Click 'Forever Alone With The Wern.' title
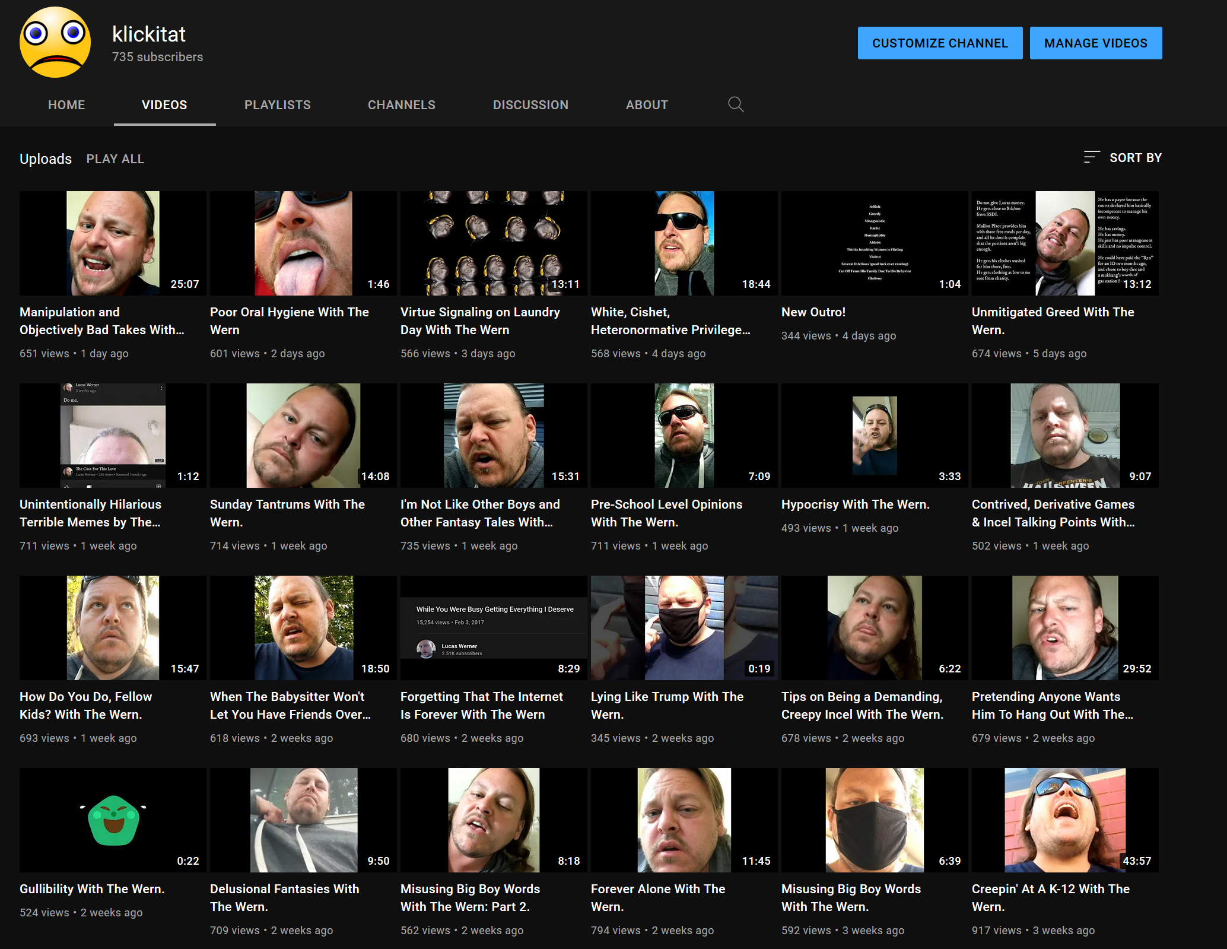The image size is (1227, 949). 658,898
